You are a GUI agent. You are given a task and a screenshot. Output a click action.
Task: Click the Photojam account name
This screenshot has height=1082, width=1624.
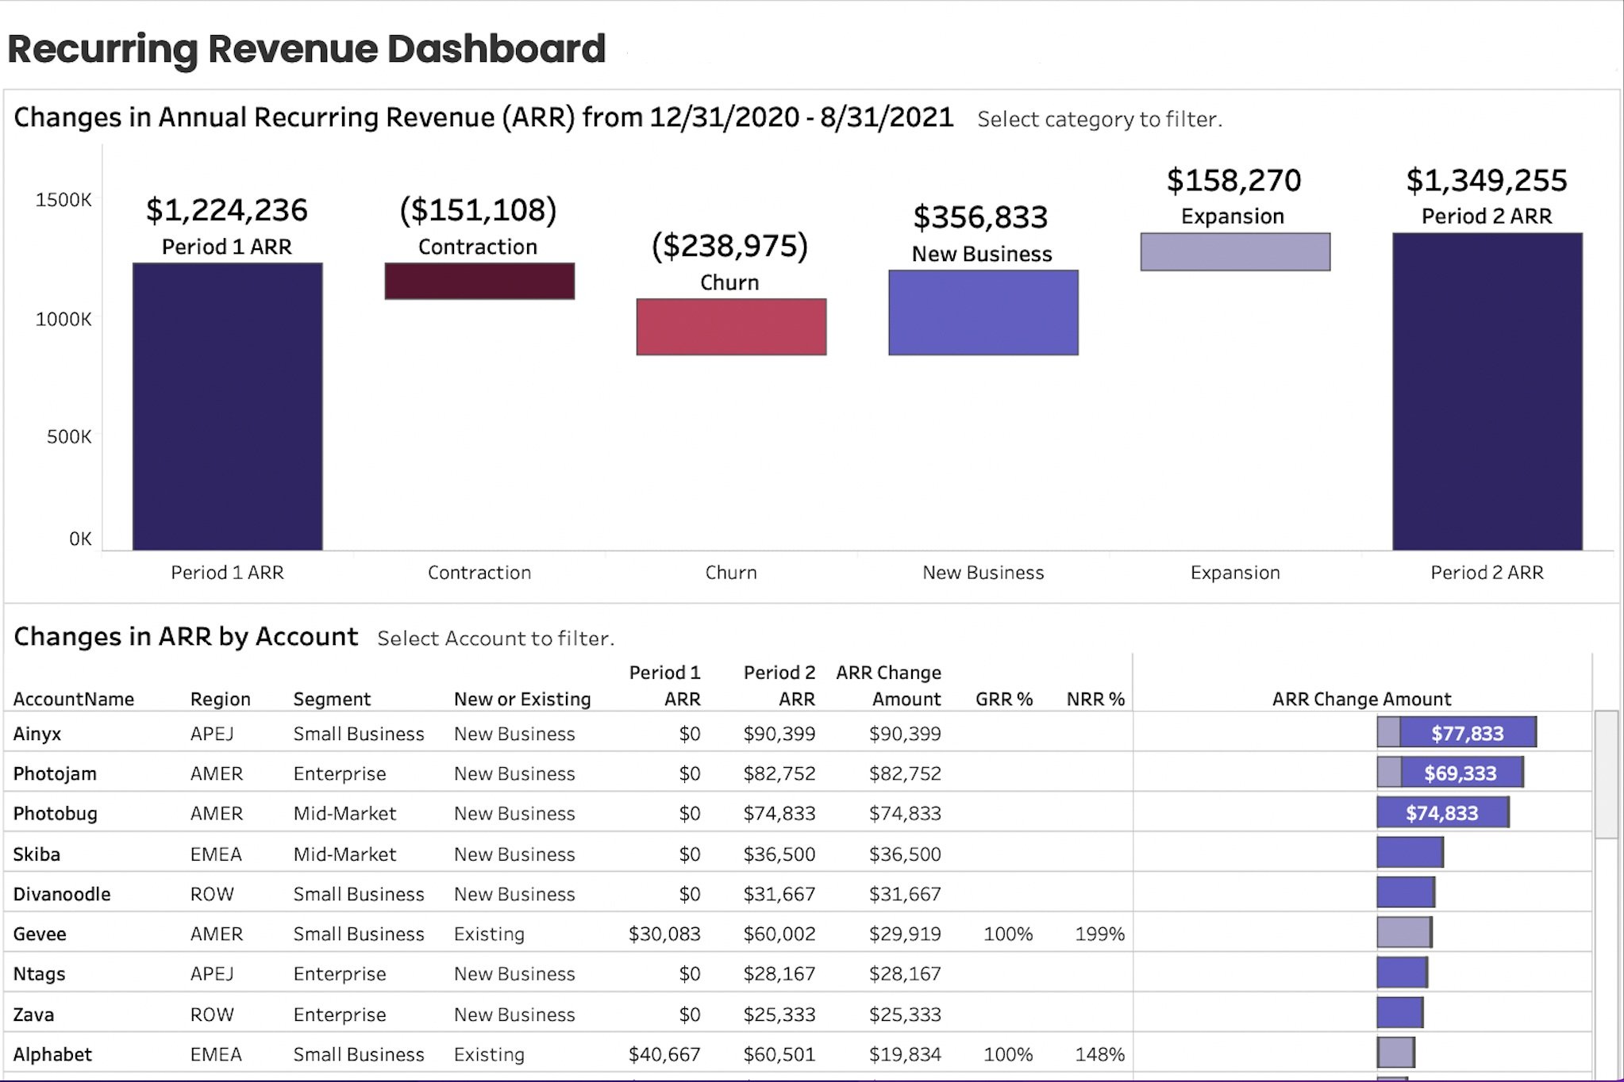[x=55, y=773]
